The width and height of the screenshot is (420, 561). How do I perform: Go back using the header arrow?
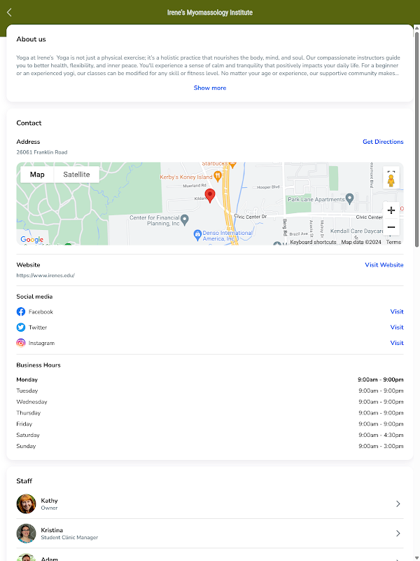[x=9, y=13]
